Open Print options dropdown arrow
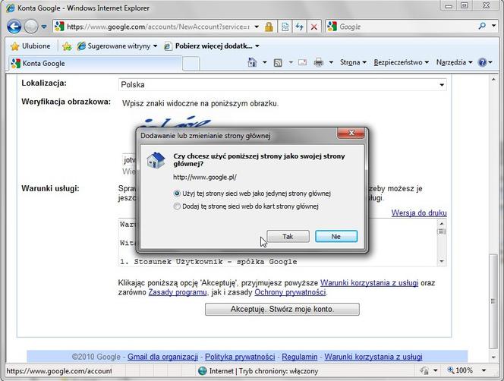 tap(331, 62)
